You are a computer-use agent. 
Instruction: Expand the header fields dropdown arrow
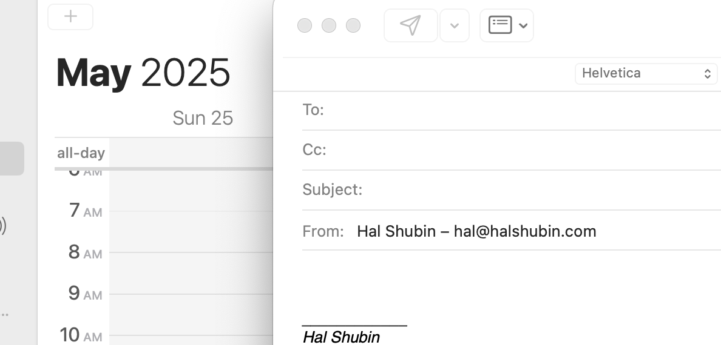pyautogui.click(x=523, y=25)
